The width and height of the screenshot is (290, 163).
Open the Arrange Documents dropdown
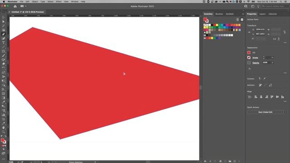pyautogui.click(x=24, y=6)
